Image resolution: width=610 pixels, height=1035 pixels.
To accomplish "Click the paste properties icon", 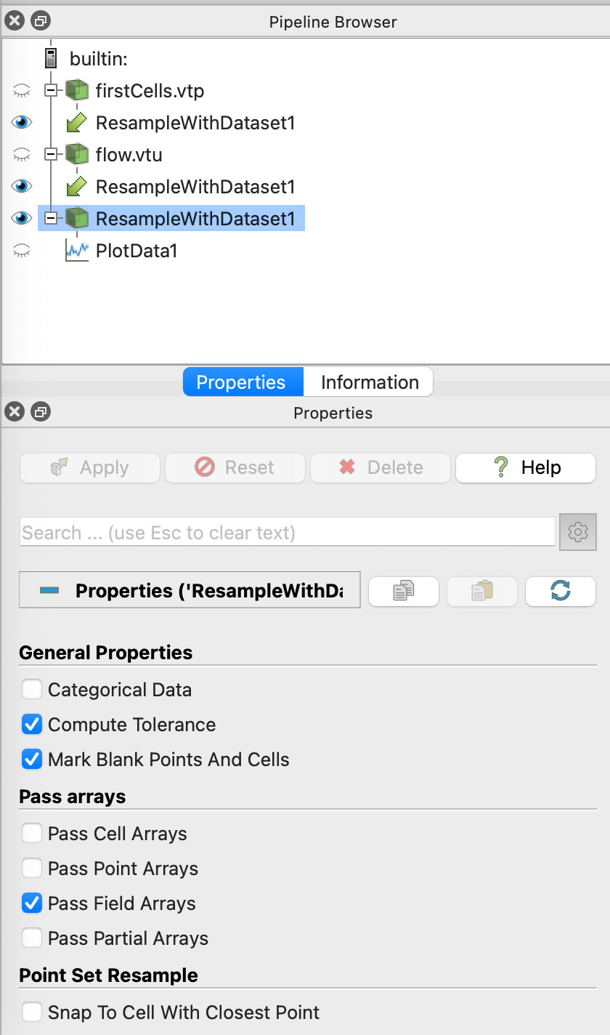I will coord(482,592).
